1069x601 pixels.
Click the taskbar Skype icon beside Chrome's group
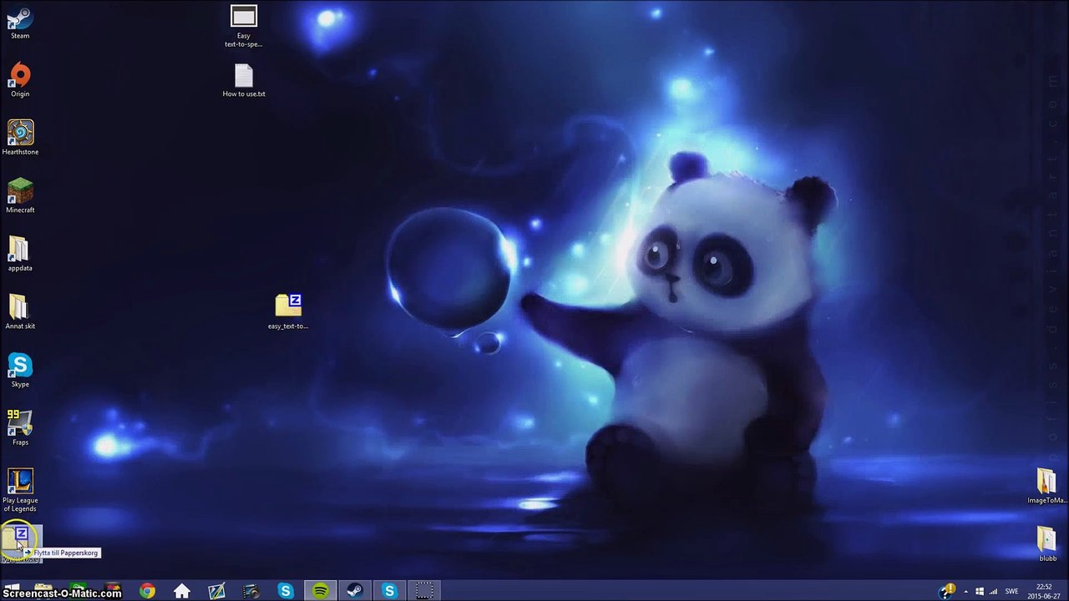point(286,591)
